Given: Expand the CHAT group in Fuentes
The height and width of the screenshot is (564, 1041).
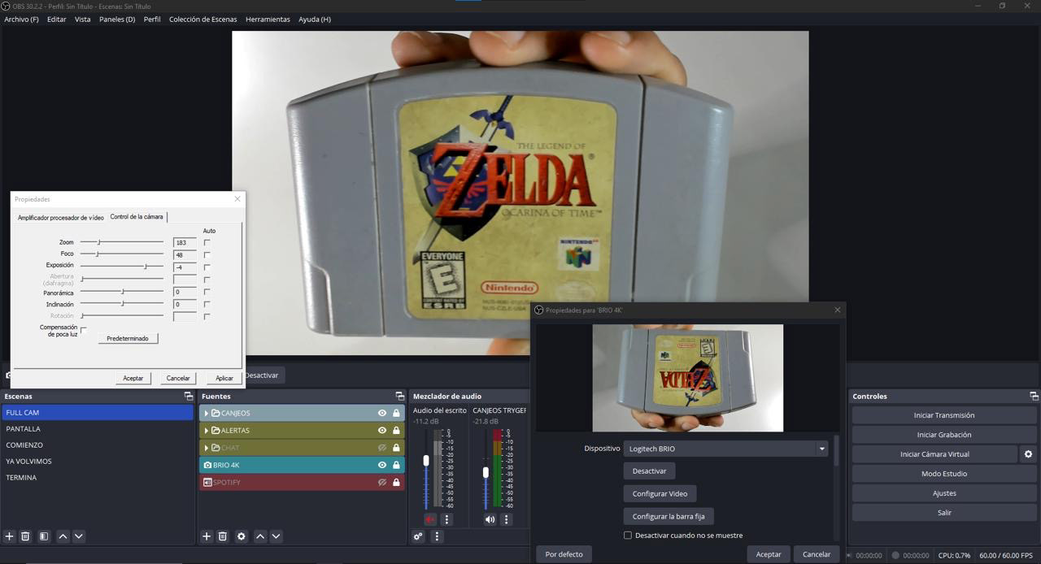Looking at the screenshot, I should [206, 448].
